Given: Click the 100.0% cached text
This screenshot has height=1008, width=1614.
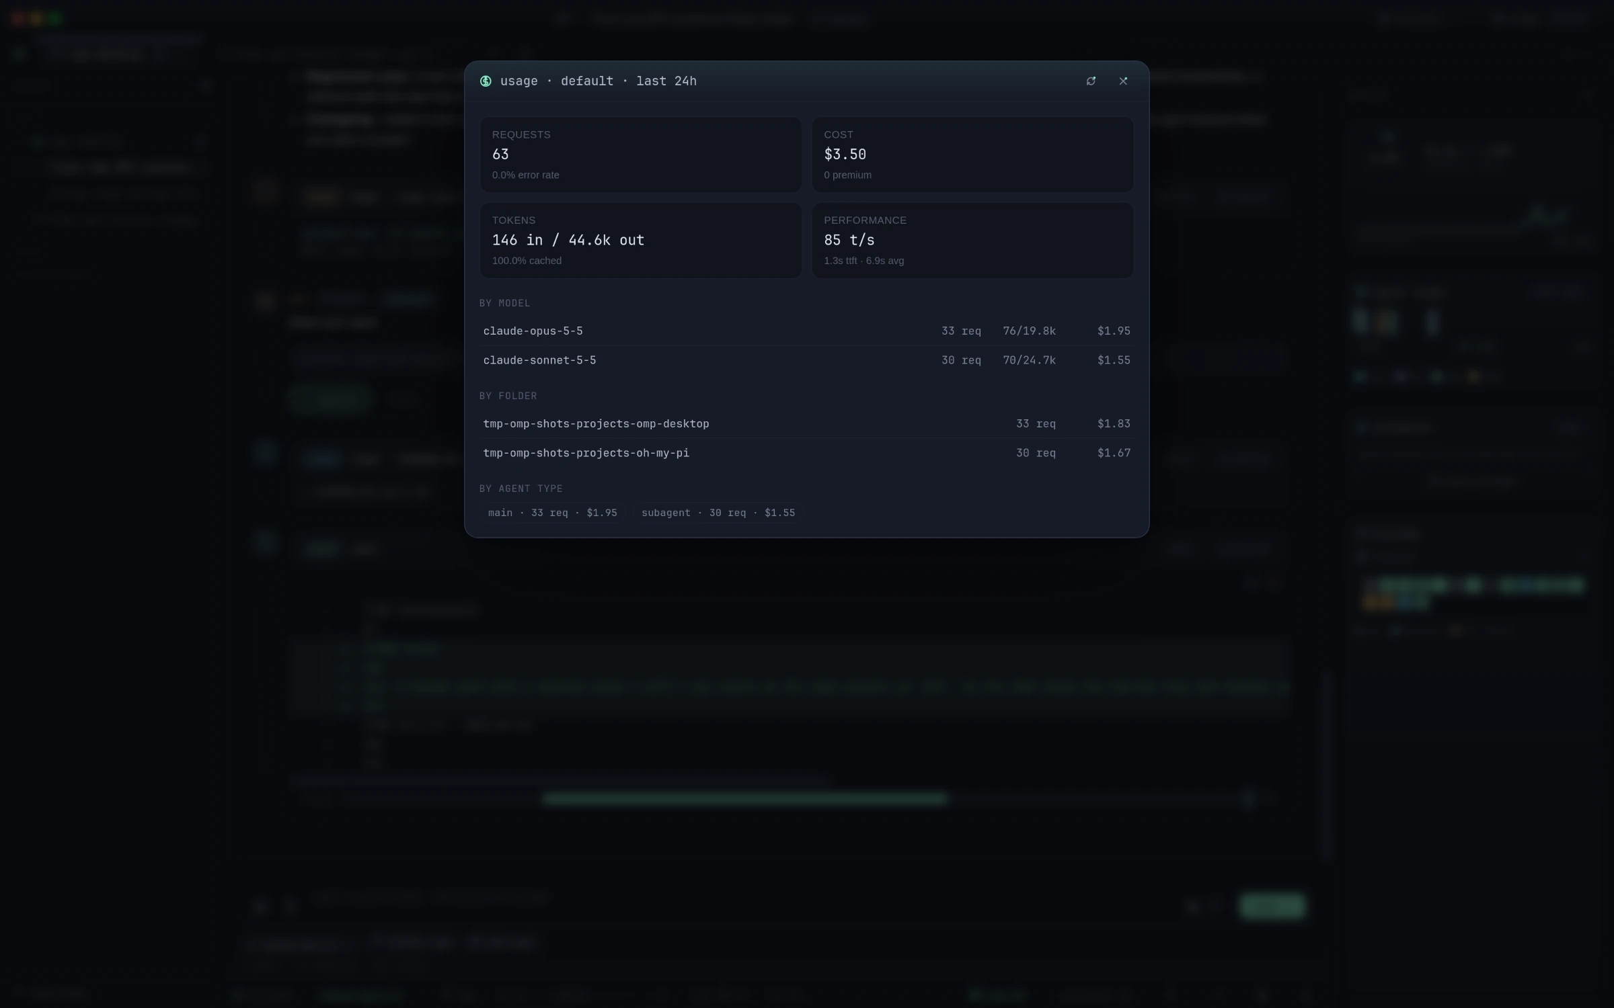Looking at the screenshot, I should [527, 261].
